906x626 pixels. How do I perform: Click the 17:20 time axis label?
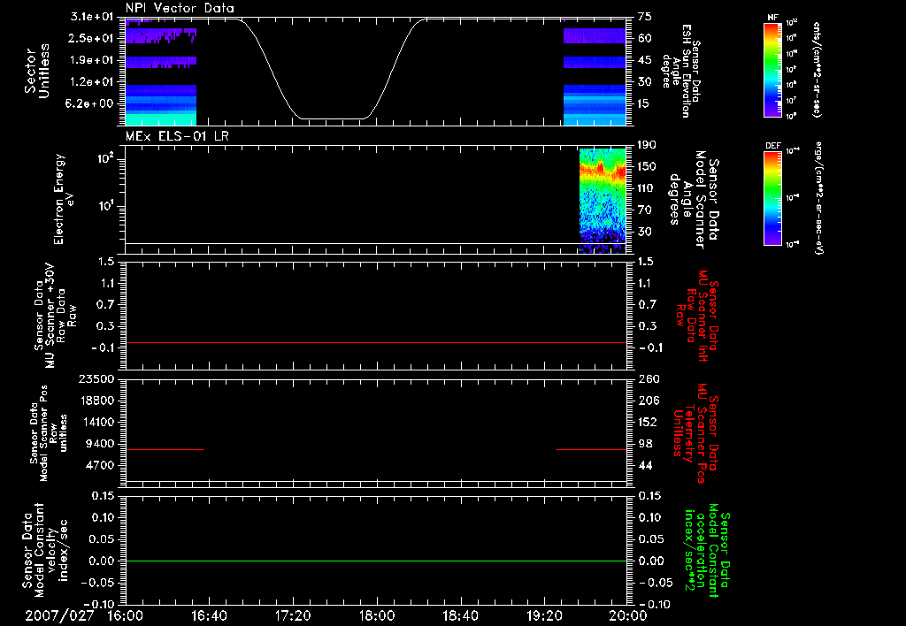click(x=293, y=615)
